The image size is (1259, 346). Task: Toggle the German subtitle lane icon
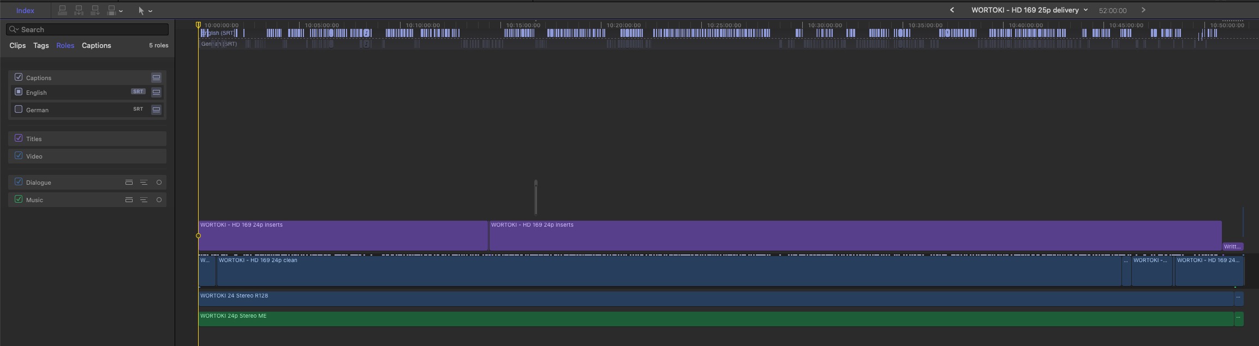(x=156, y=110)
